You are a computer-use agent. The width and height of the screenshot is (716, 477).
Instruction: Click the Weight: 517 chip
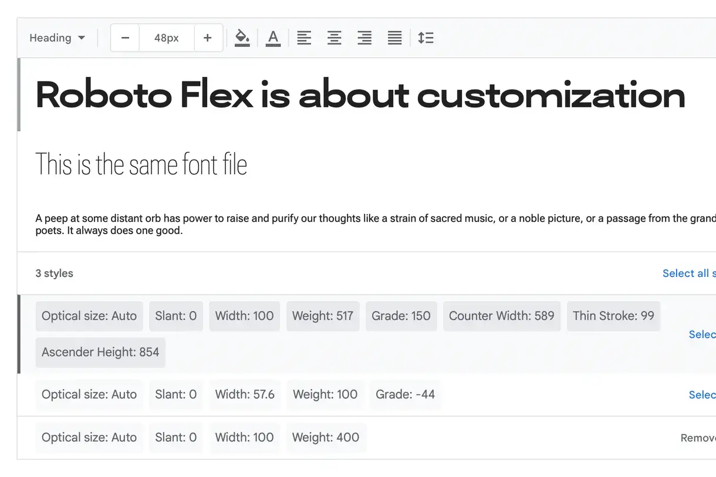click(323, 316)
